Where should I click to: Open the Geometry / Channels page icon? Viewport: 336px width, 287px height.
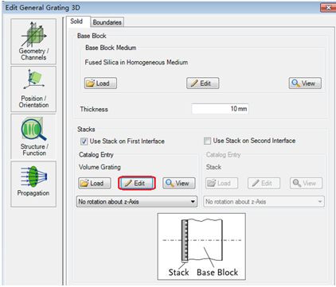pyautogui.click(x=33, y=41)
